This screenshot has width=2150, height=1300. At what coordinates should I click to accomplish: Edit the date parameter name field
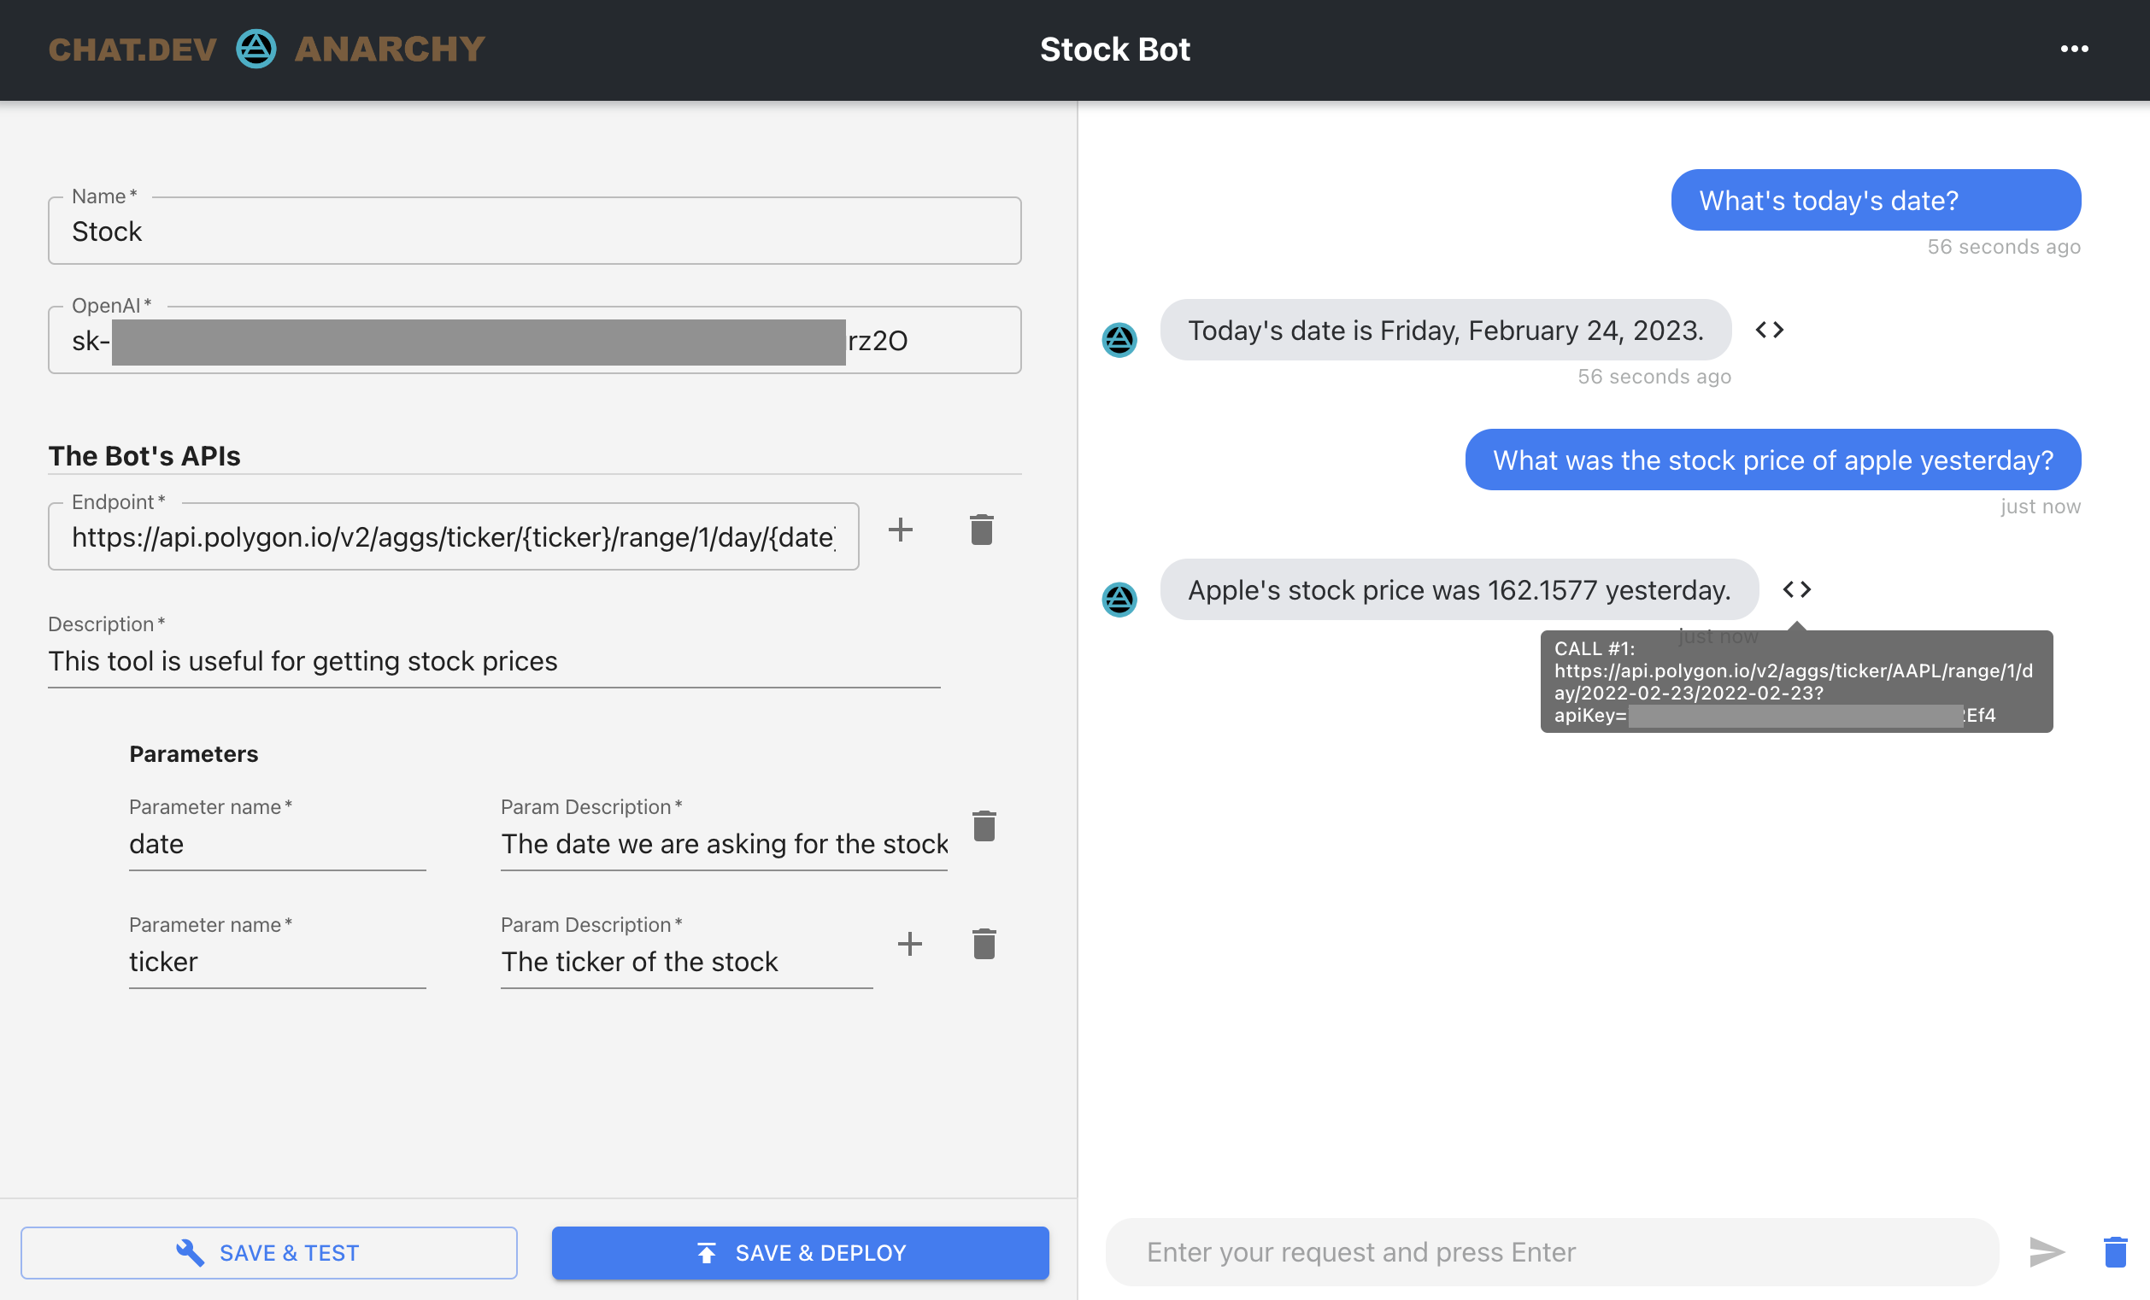click(277, 844)
